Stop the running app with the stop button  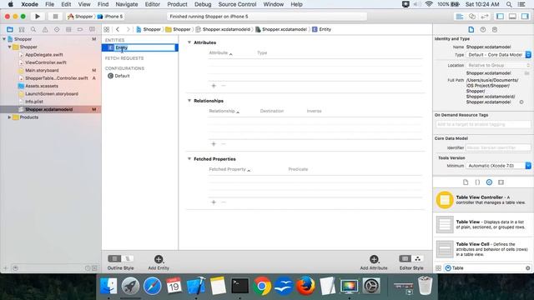click(55, 17)
